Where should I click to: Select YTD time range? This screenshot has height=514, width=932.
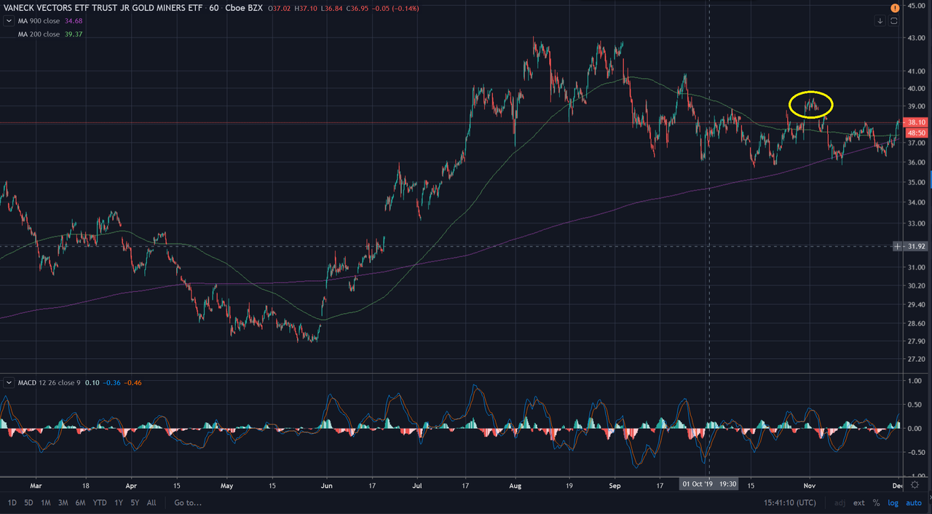coord(100,502)
